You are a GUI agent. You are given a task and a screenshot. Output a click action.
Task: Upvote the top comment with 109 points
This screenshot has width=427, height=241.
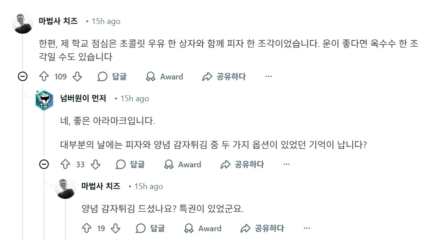44,77
